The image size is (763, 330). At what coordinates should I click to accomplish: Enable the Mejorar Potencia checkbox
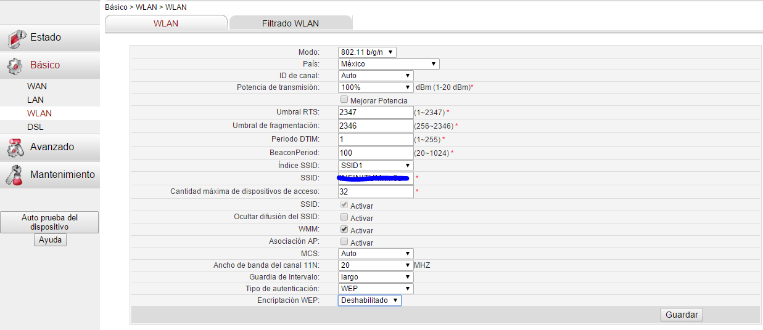344,100
